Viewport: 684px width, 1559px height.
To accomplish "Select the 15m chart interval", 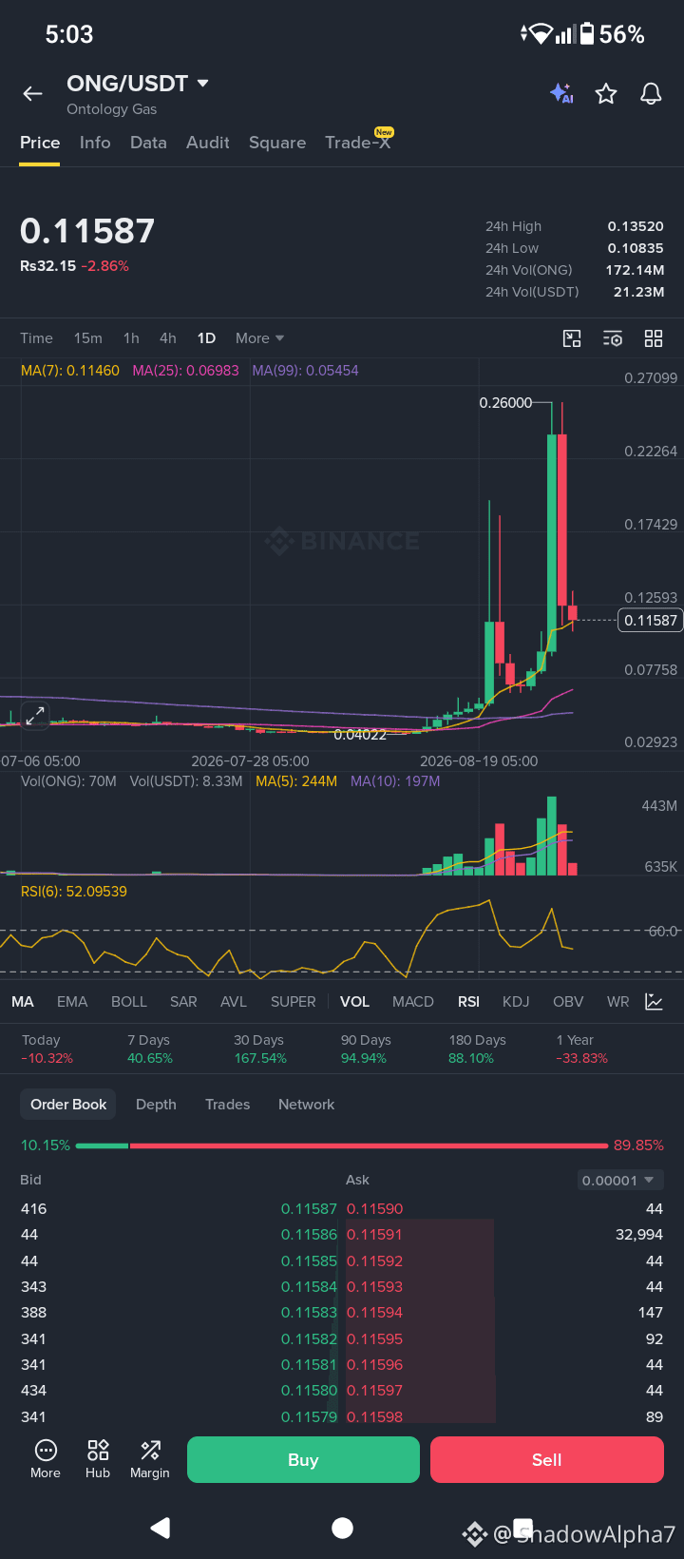I will 88,338.
